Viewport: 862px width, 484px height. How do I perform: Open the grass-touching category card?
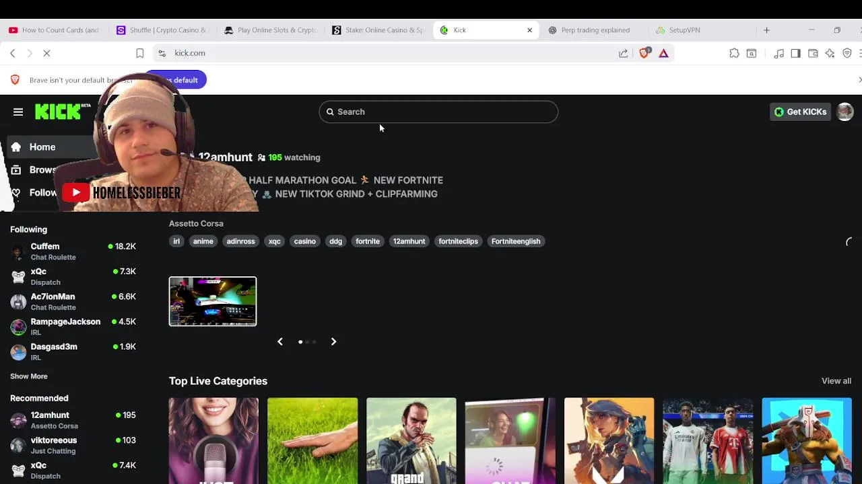312,441
